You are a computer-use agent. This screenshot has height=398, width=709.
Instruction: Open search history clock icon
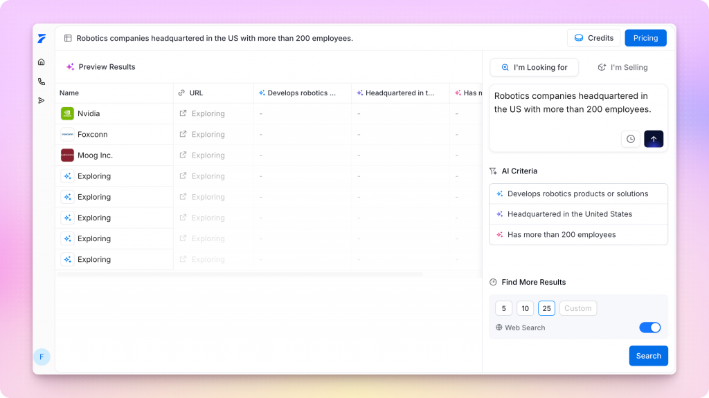(630, 139)
